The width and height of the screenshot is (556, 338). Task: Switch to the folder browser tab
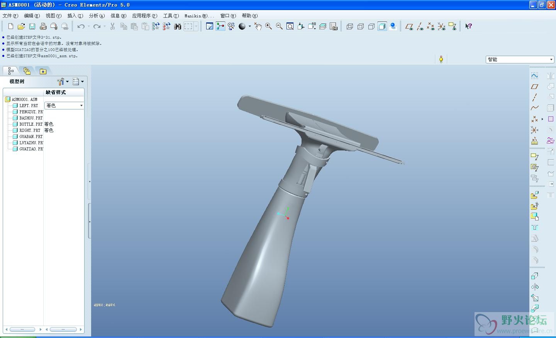[27, 71]
